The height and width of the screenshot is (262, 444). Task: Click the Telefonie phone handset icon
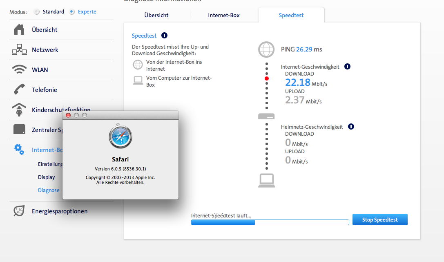(x=19, y=90)
